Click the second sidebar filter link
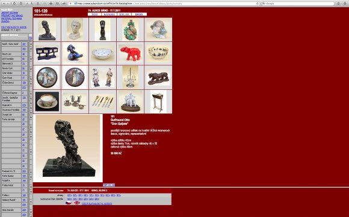The image size is (349, 217). tap(12, 16)
